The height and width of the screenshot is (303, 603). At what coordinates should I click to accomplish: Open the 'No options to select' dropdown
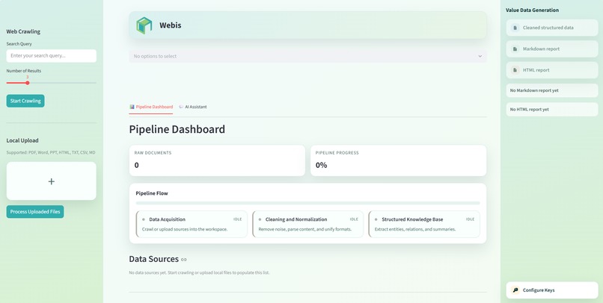[x=307, y=56]
